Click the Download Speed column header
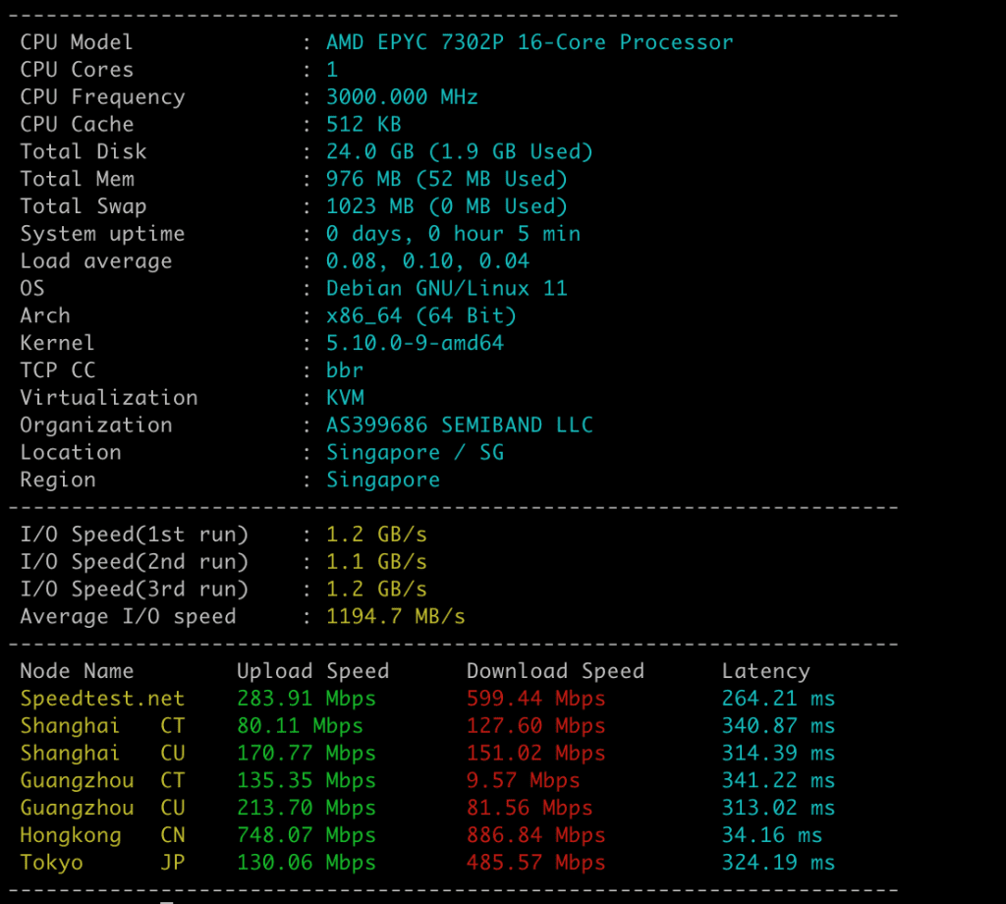The width and height of the screenshot is (1006, 904). click(555, 671)
